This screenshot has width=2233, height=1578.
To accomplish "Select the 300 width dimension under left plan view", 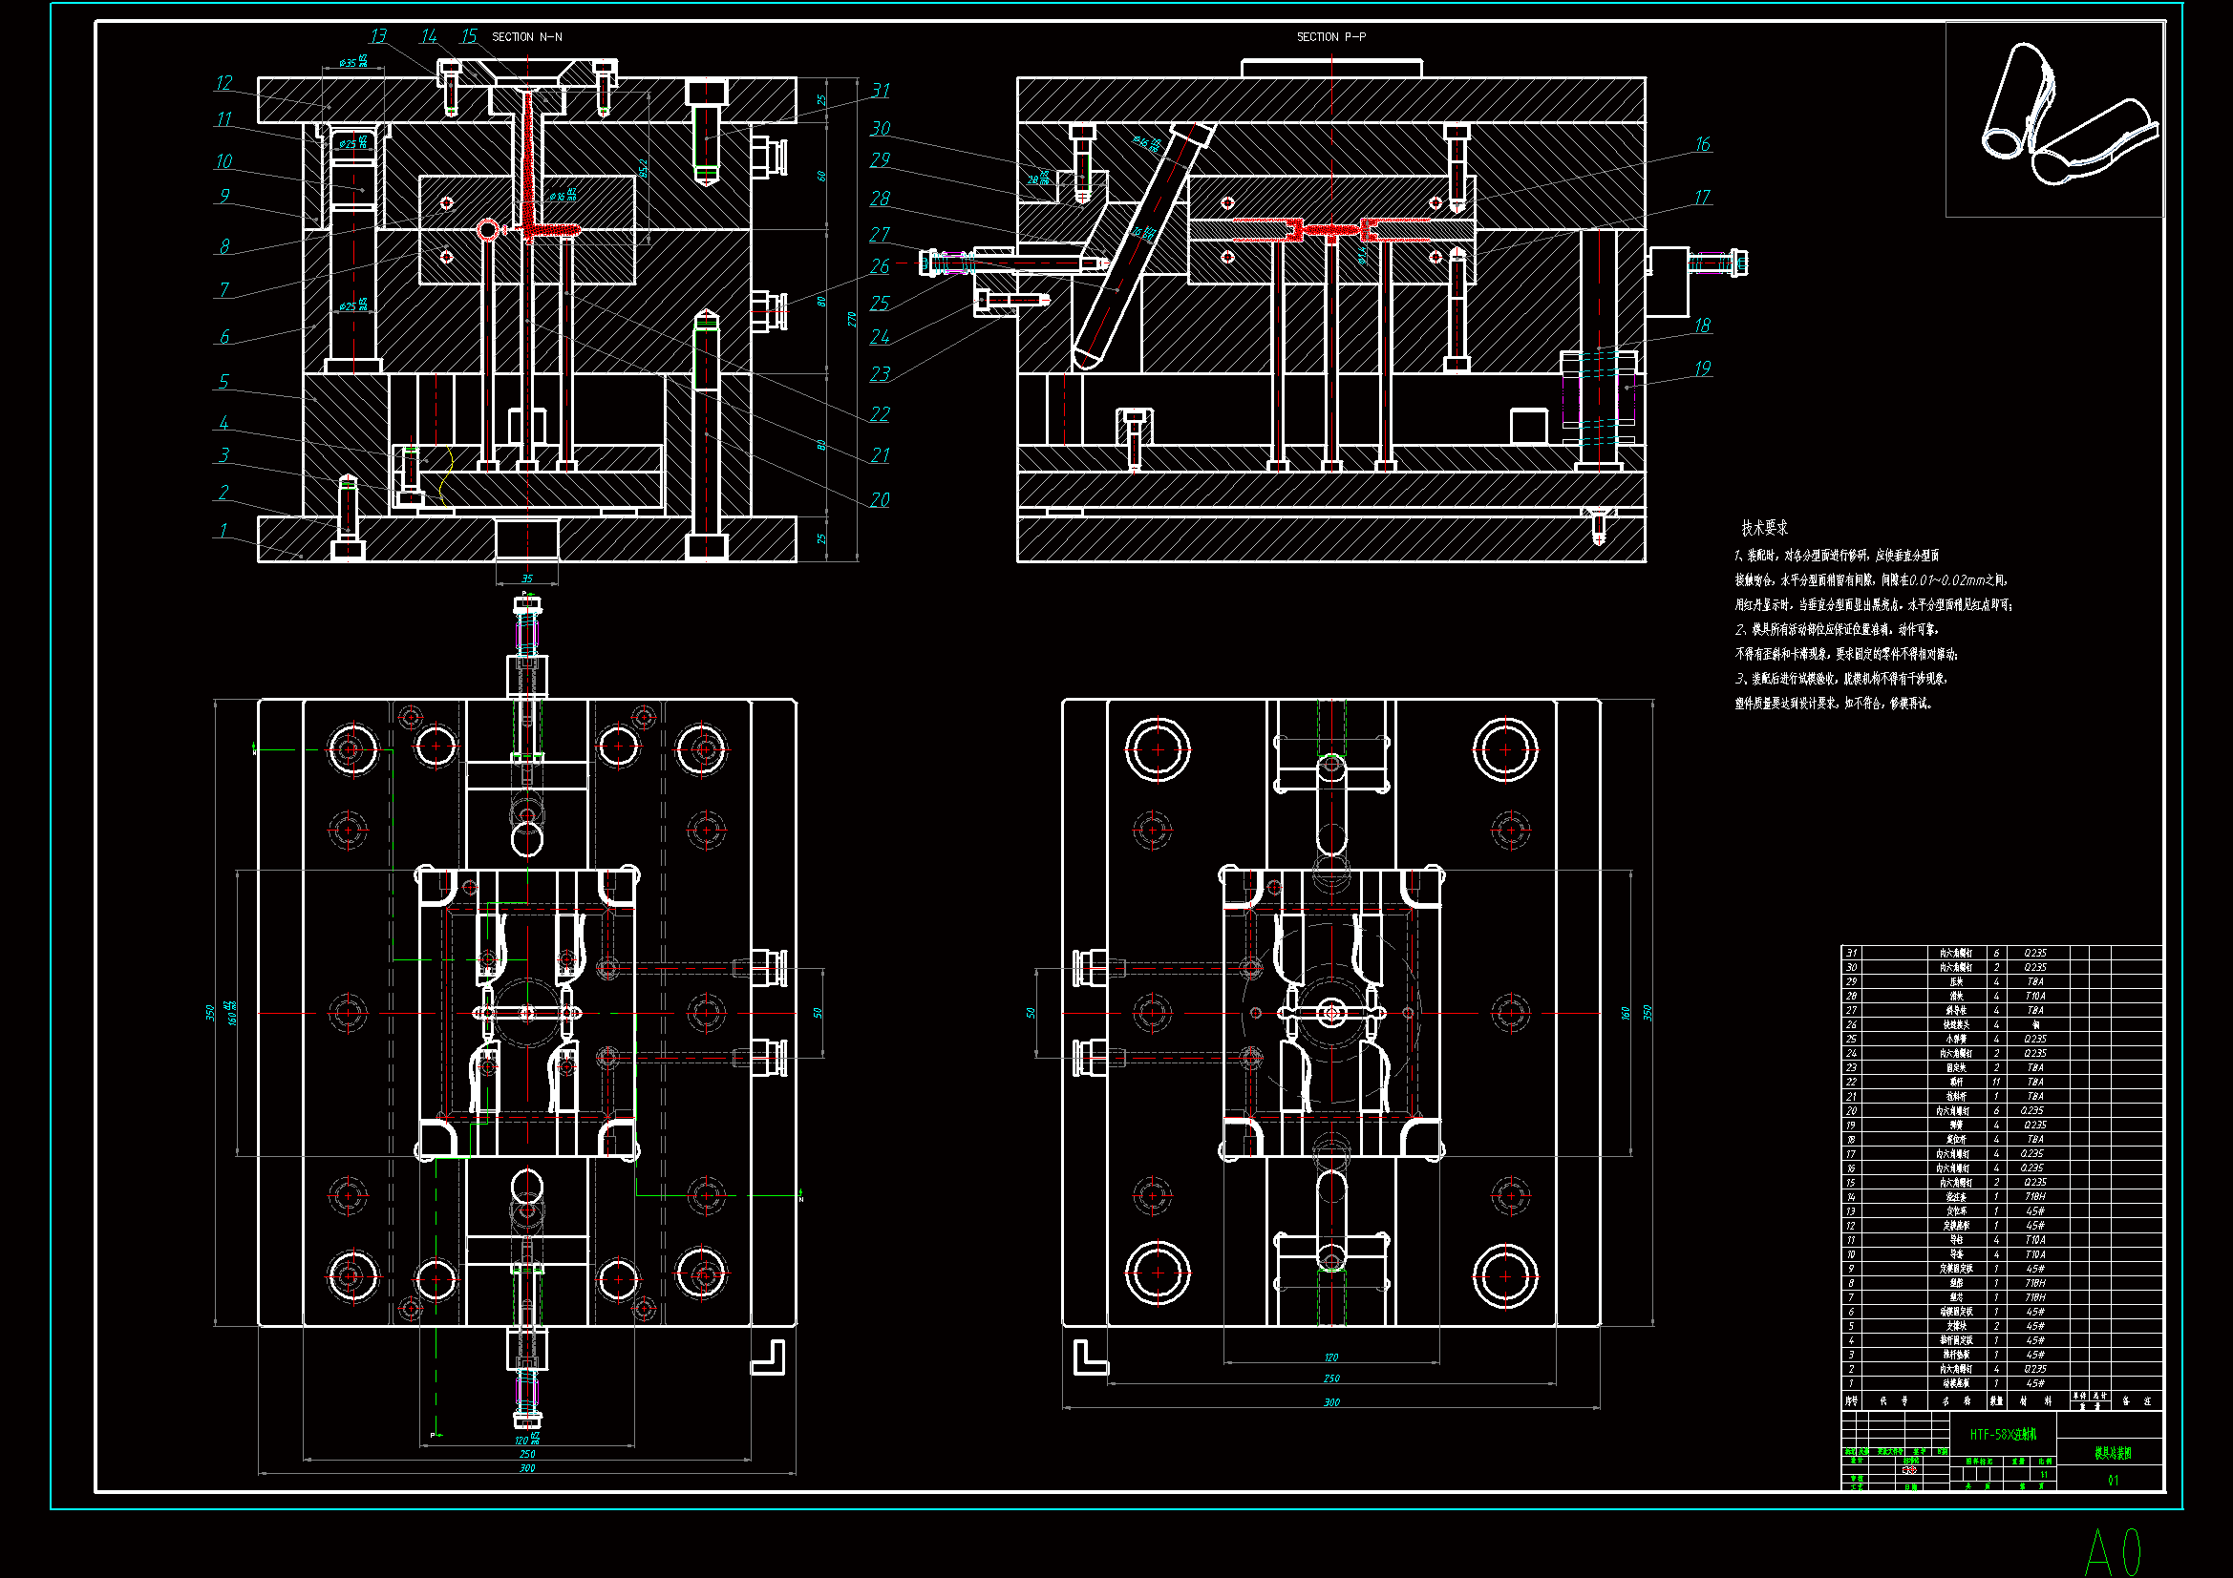I will (x=526, y=1468).
